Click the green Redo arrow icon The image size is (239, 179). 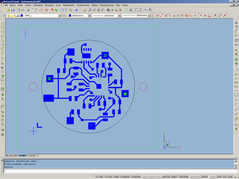(x=56, y=10)
